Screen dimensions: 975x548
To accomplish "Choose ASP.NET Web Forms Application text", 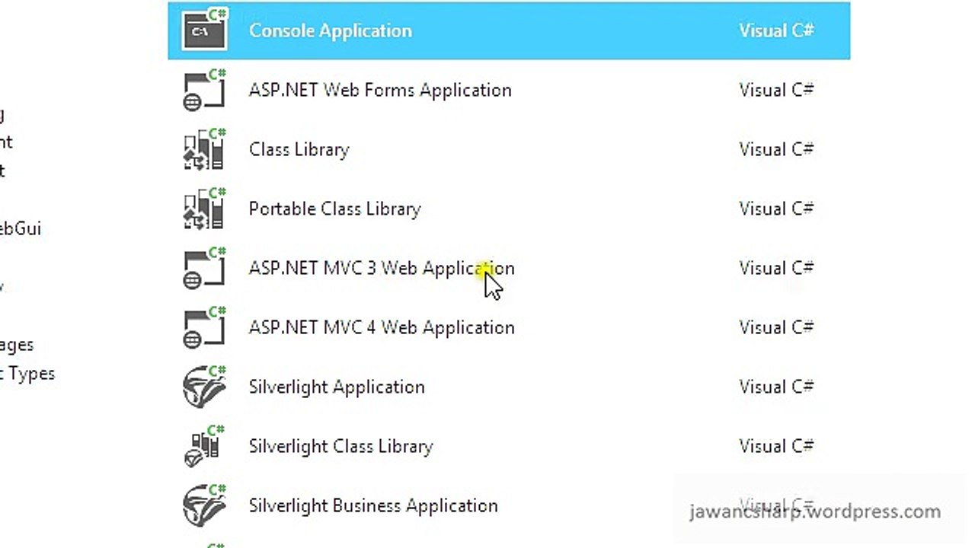I will (x=380, y=90).
